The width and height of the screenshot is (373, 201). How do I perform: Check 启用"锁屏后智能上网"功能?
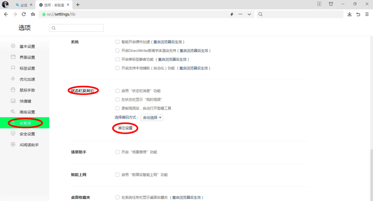pos(117,175)
